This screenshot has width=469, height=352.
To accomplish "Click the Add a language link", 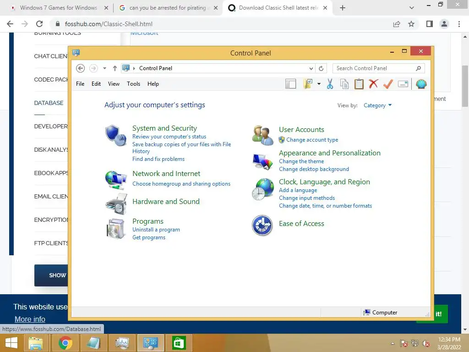I will tap(298, 190).
